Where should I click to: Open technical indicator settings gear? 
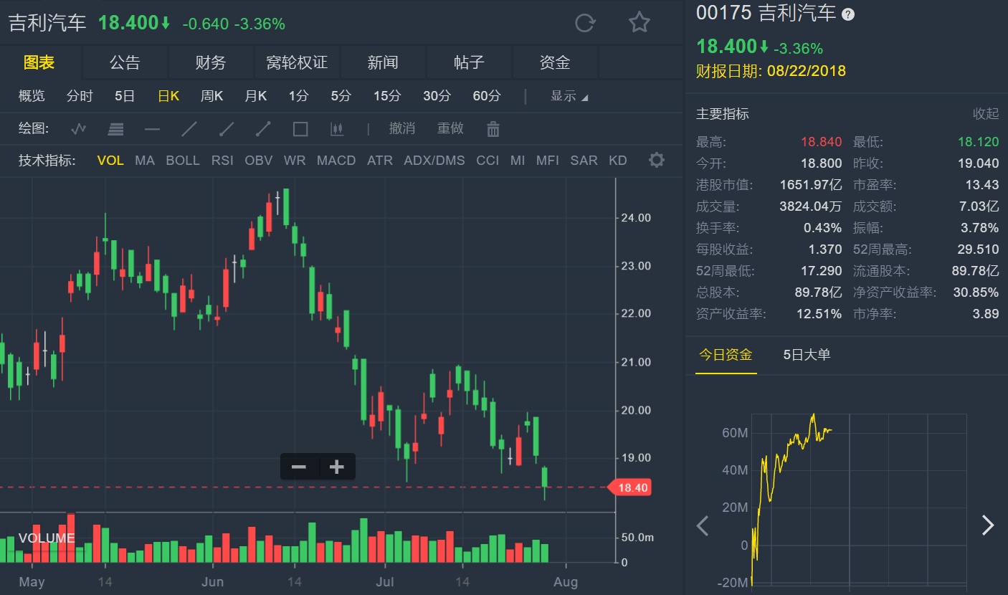656,160
